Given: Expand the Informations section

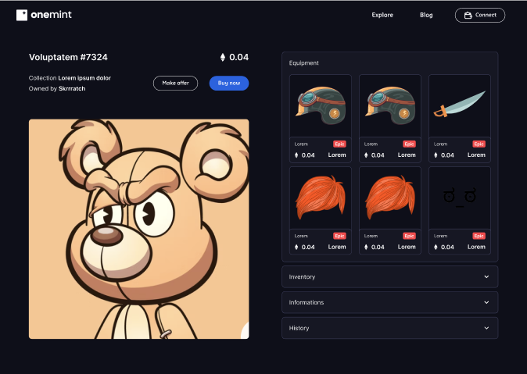Looking at the screenshot, I should (389, 302).
